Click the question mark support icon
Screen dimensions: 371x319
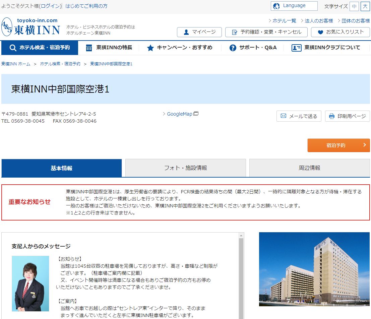coord(233,48)
